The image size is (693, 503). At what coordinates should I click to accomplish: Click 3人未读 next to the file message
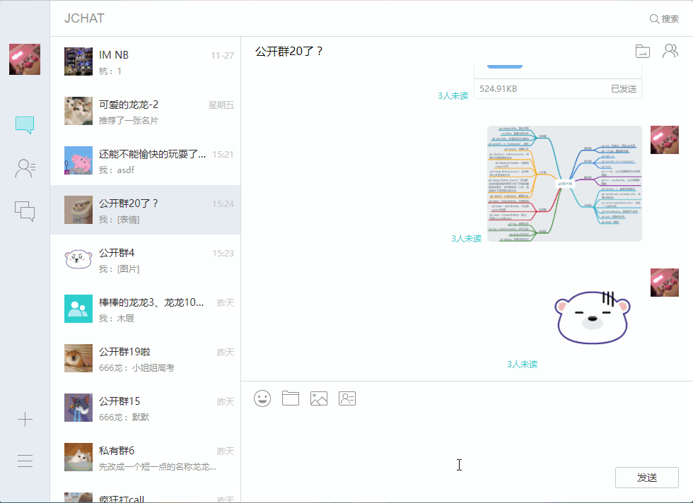coord(453,96)
